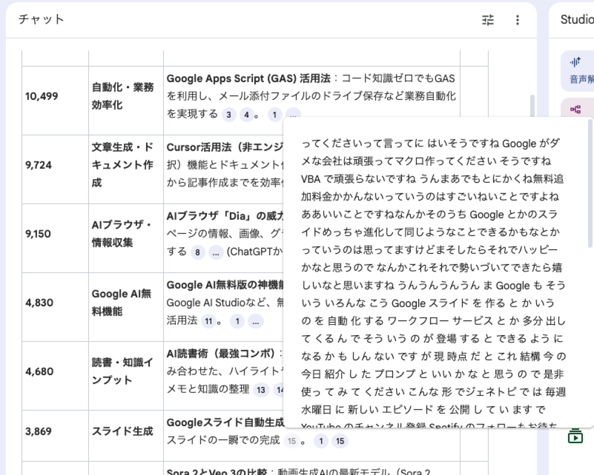This screenshot has height=475, width=594.
Task: Open citation 8 in the AIブラウザ row
Action: (x=198, y=252)
